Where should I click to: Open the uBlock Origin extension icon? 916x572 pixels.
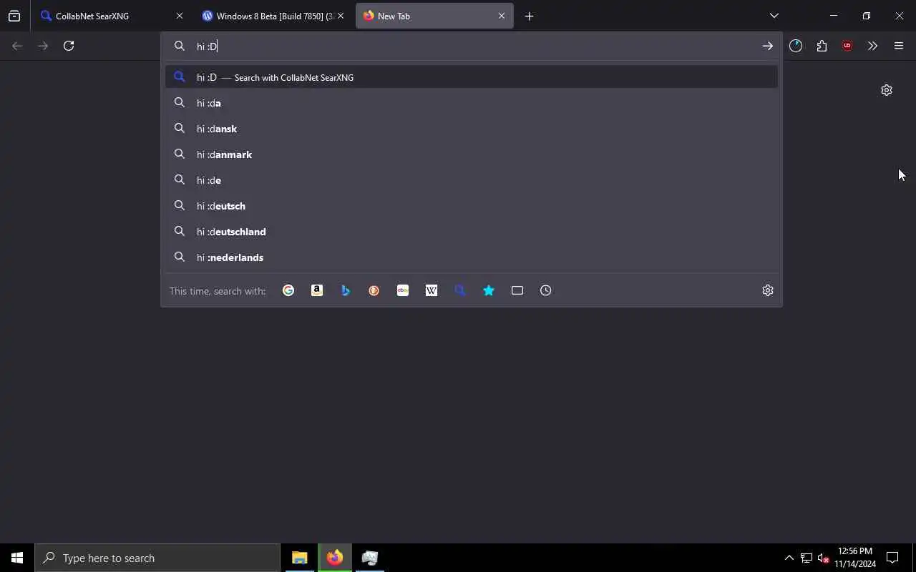[x=847, y=46]
